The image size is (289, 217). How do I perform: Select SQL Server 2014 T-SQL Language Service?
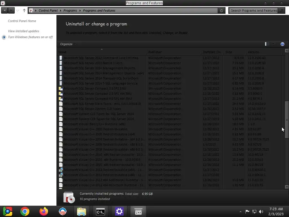tap(101, 83)
